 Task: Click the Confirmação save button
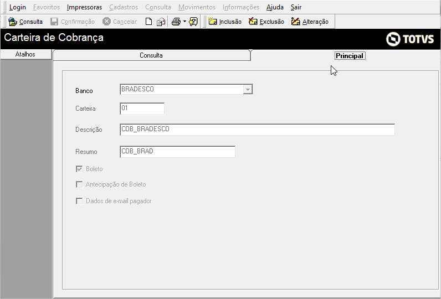[x=73, y=22]
